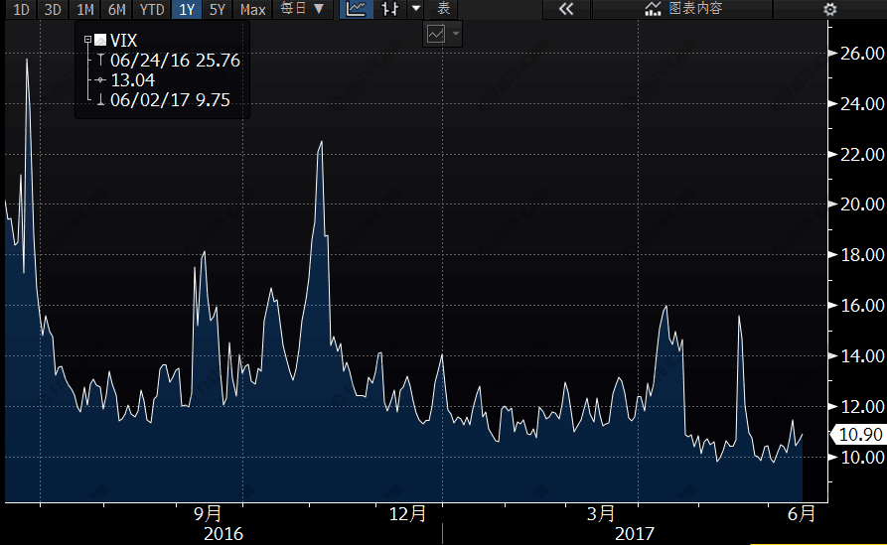Click the annotation line tool icon

pyautogui.click(x=436, y=34)
